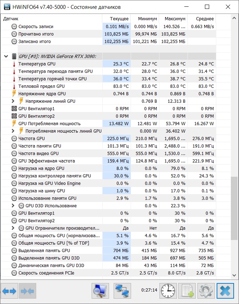This screenshot has width=239, height=304.
Task: Expand the GPU D3D Использование row
Action: (13, 206)
